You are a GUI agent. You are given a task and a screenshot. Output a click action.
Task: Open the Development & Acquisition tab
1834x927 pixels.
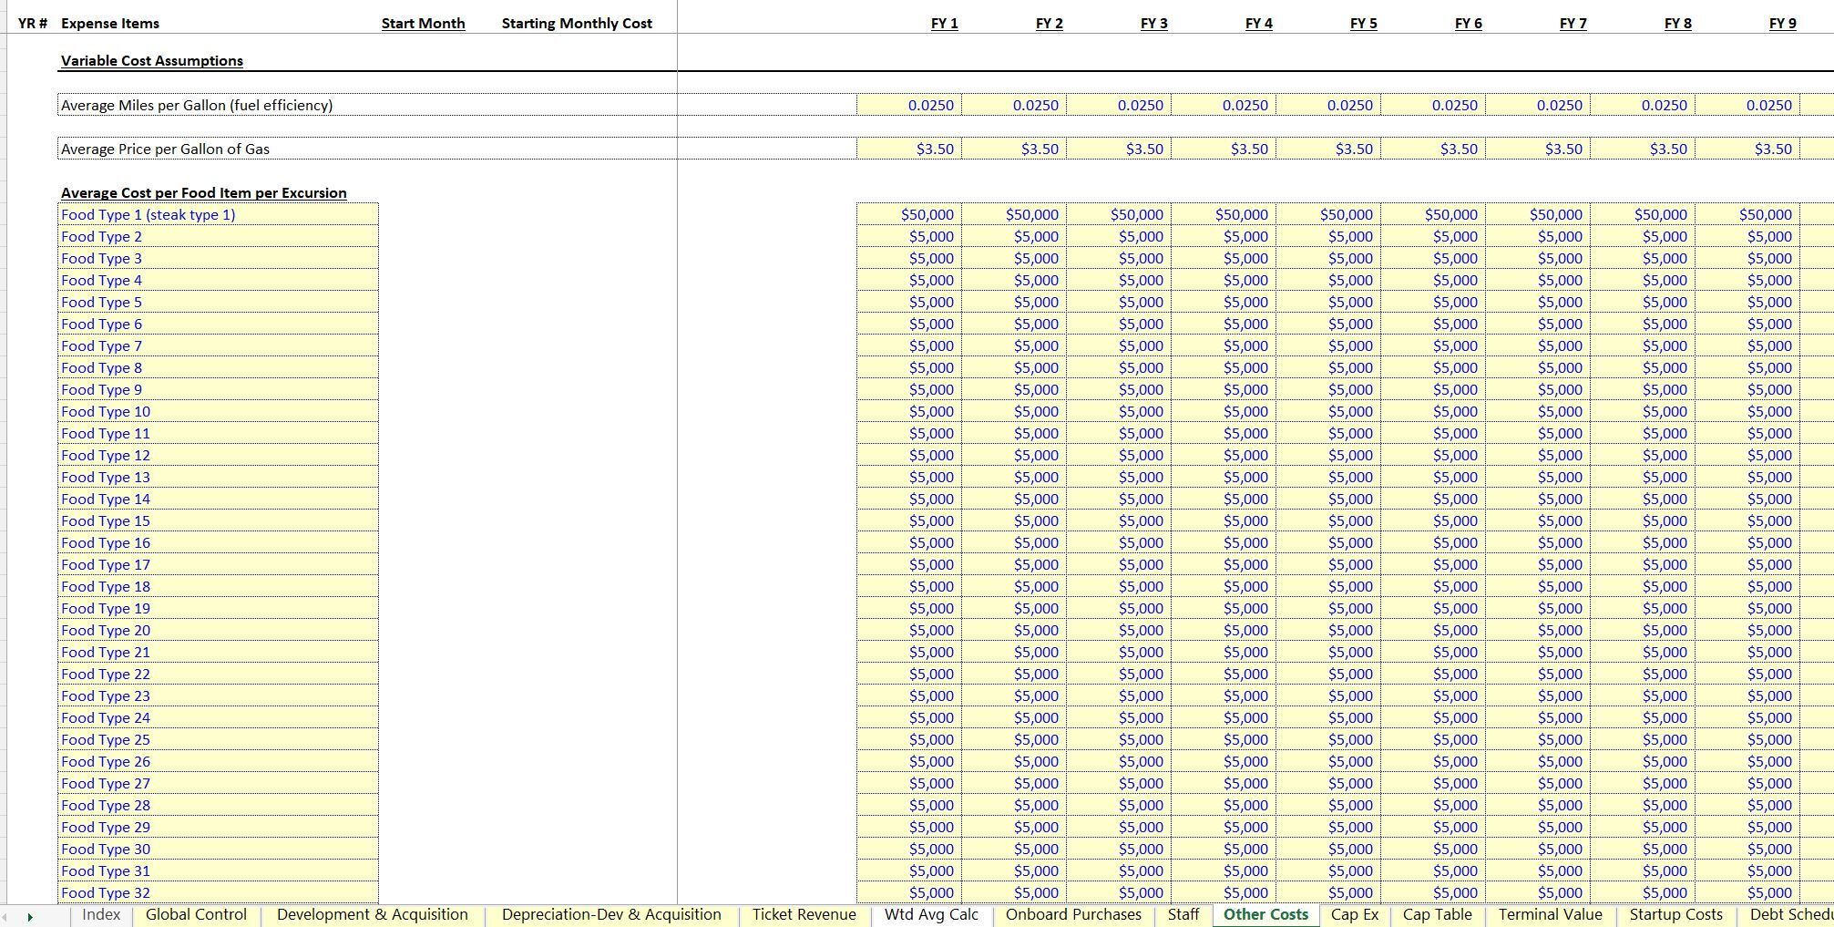pyautogui.click(x=372, y=914)
